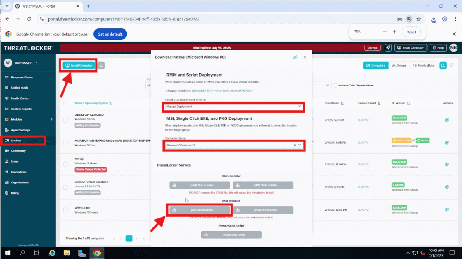
Task: Toggle Include Child Organizations checkbox
Action: click(335, 85)
